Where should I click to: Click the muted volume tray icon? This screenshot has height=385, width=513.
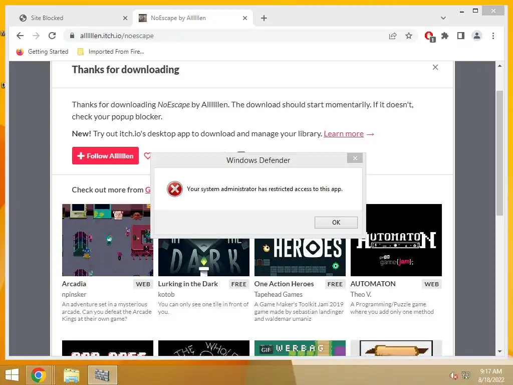[454, 375]
